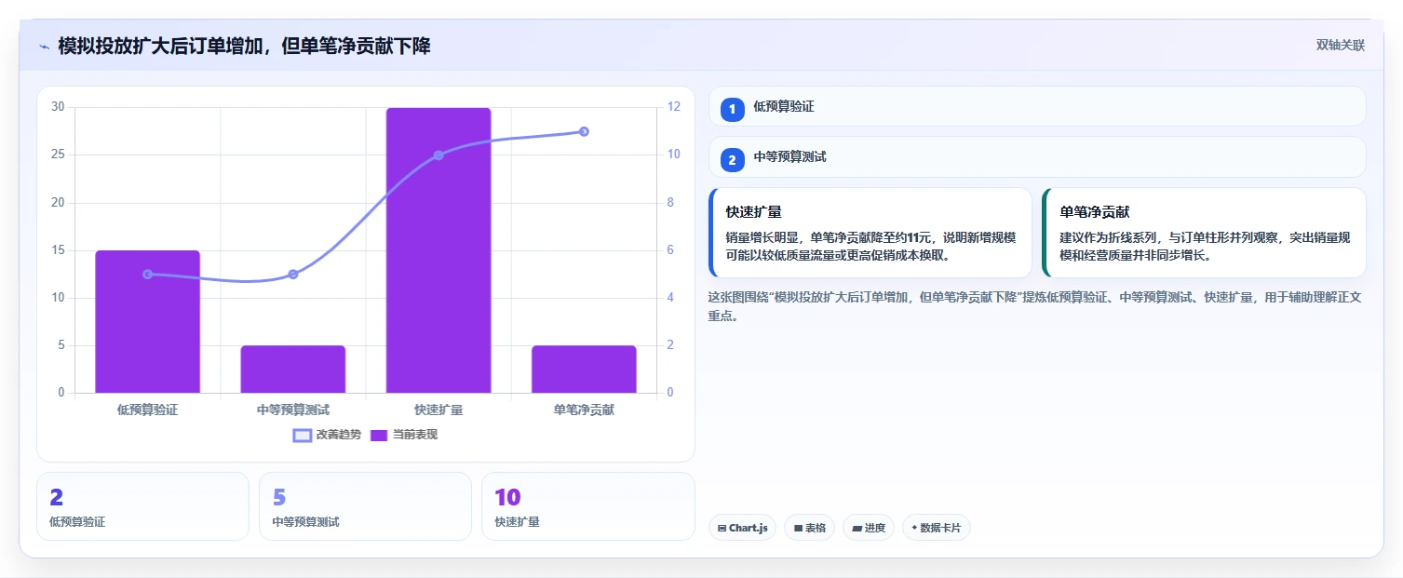Screen dimensions: 1403x578
Task: Click the stat card showing 2 低预算验证
Action: click(x=142, y=506)
